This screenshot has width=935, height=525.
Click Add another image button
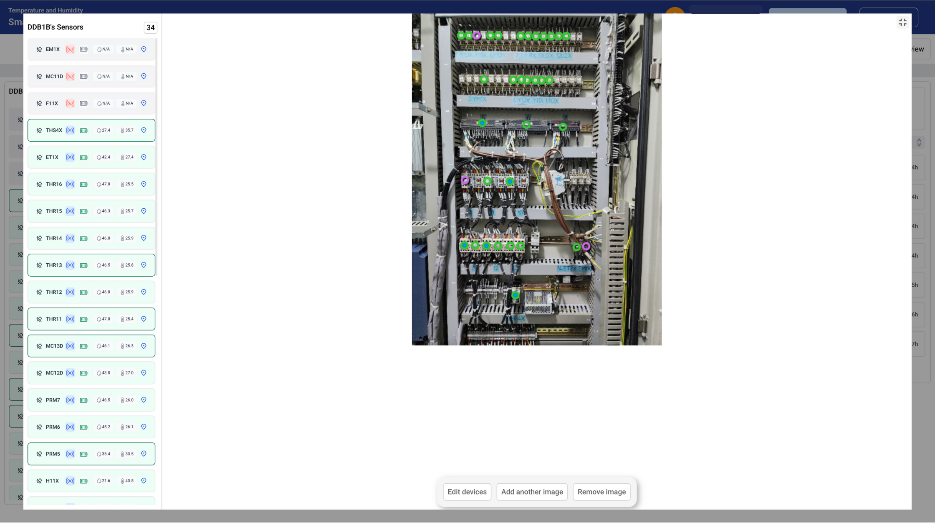532,492
